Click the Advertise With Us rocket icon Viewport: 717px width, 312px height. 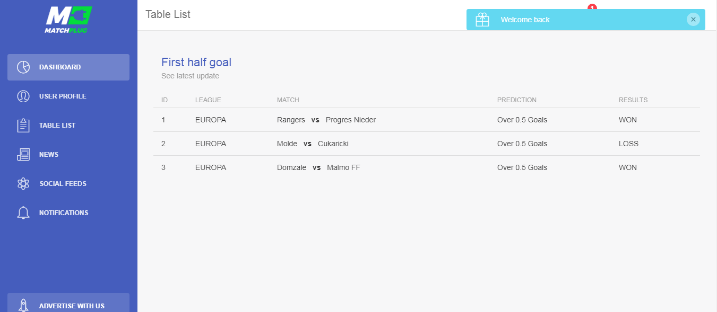coord(23,306)
